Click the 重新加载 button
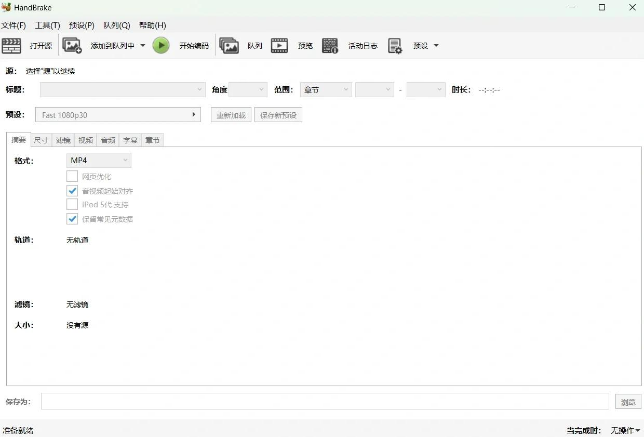The width and height of the screenshot is (644, 437). coord(231,115)
